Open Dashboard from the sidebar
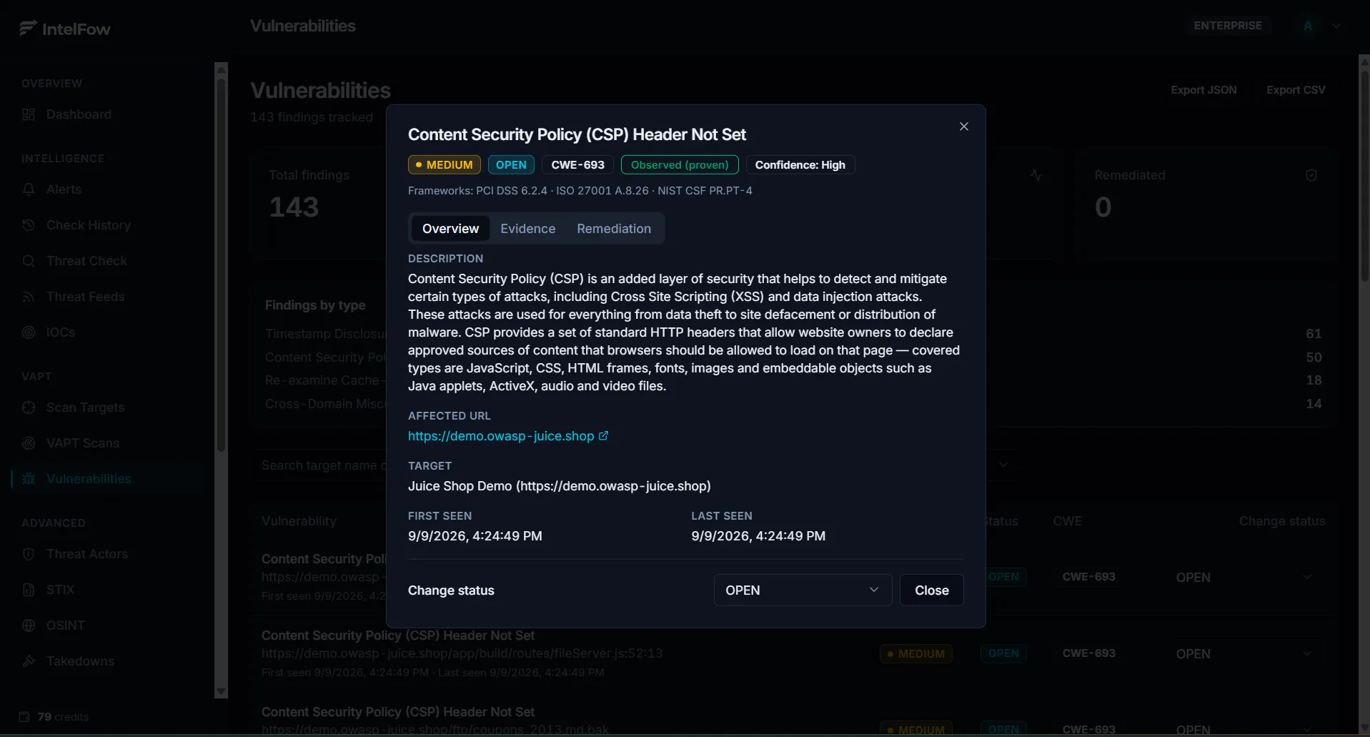This screenshot has width=1370, height=737. pyautogui.click(x=79, y=114)
